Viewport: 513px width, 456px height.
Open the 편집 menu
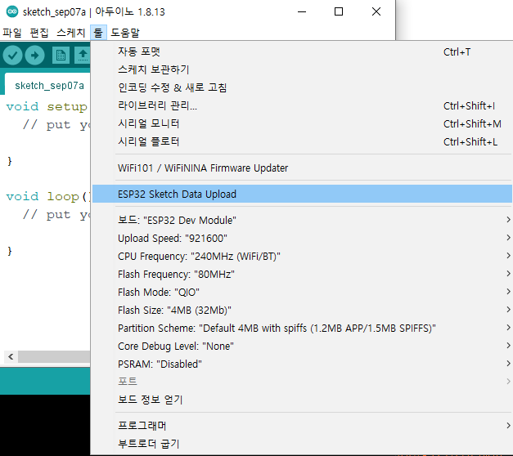pyautogui.click(x=39, y=33)
